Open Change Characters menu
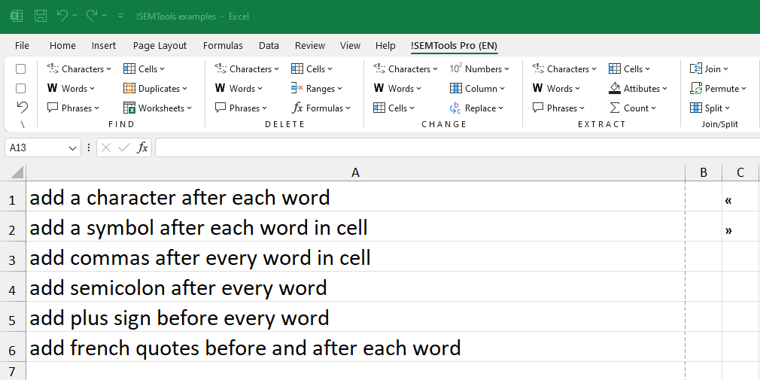This screenshot has height=380, width=760. click(x=406, y=68)
